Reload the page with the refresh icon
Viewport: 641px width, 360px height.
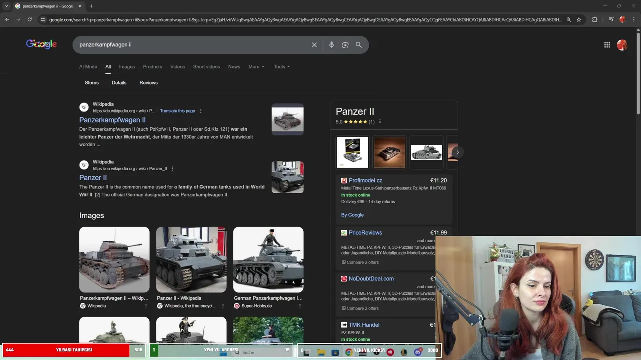(x=30, y=19)
